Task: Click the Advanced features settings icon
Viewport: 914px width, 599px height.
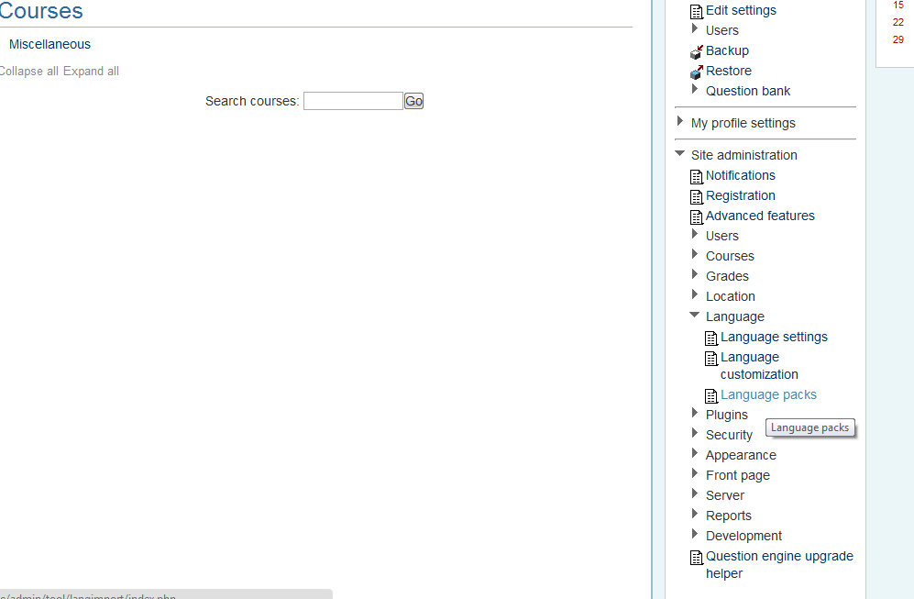Action: click(696, 216)
